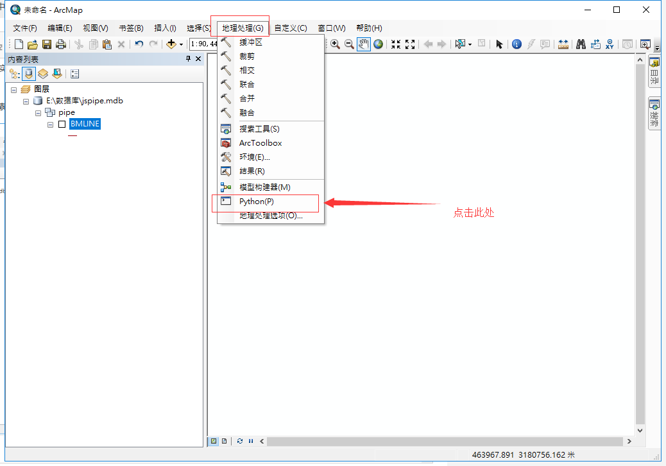
Task: Select the BMLINE layer name
Action: [x=85, y=124]
